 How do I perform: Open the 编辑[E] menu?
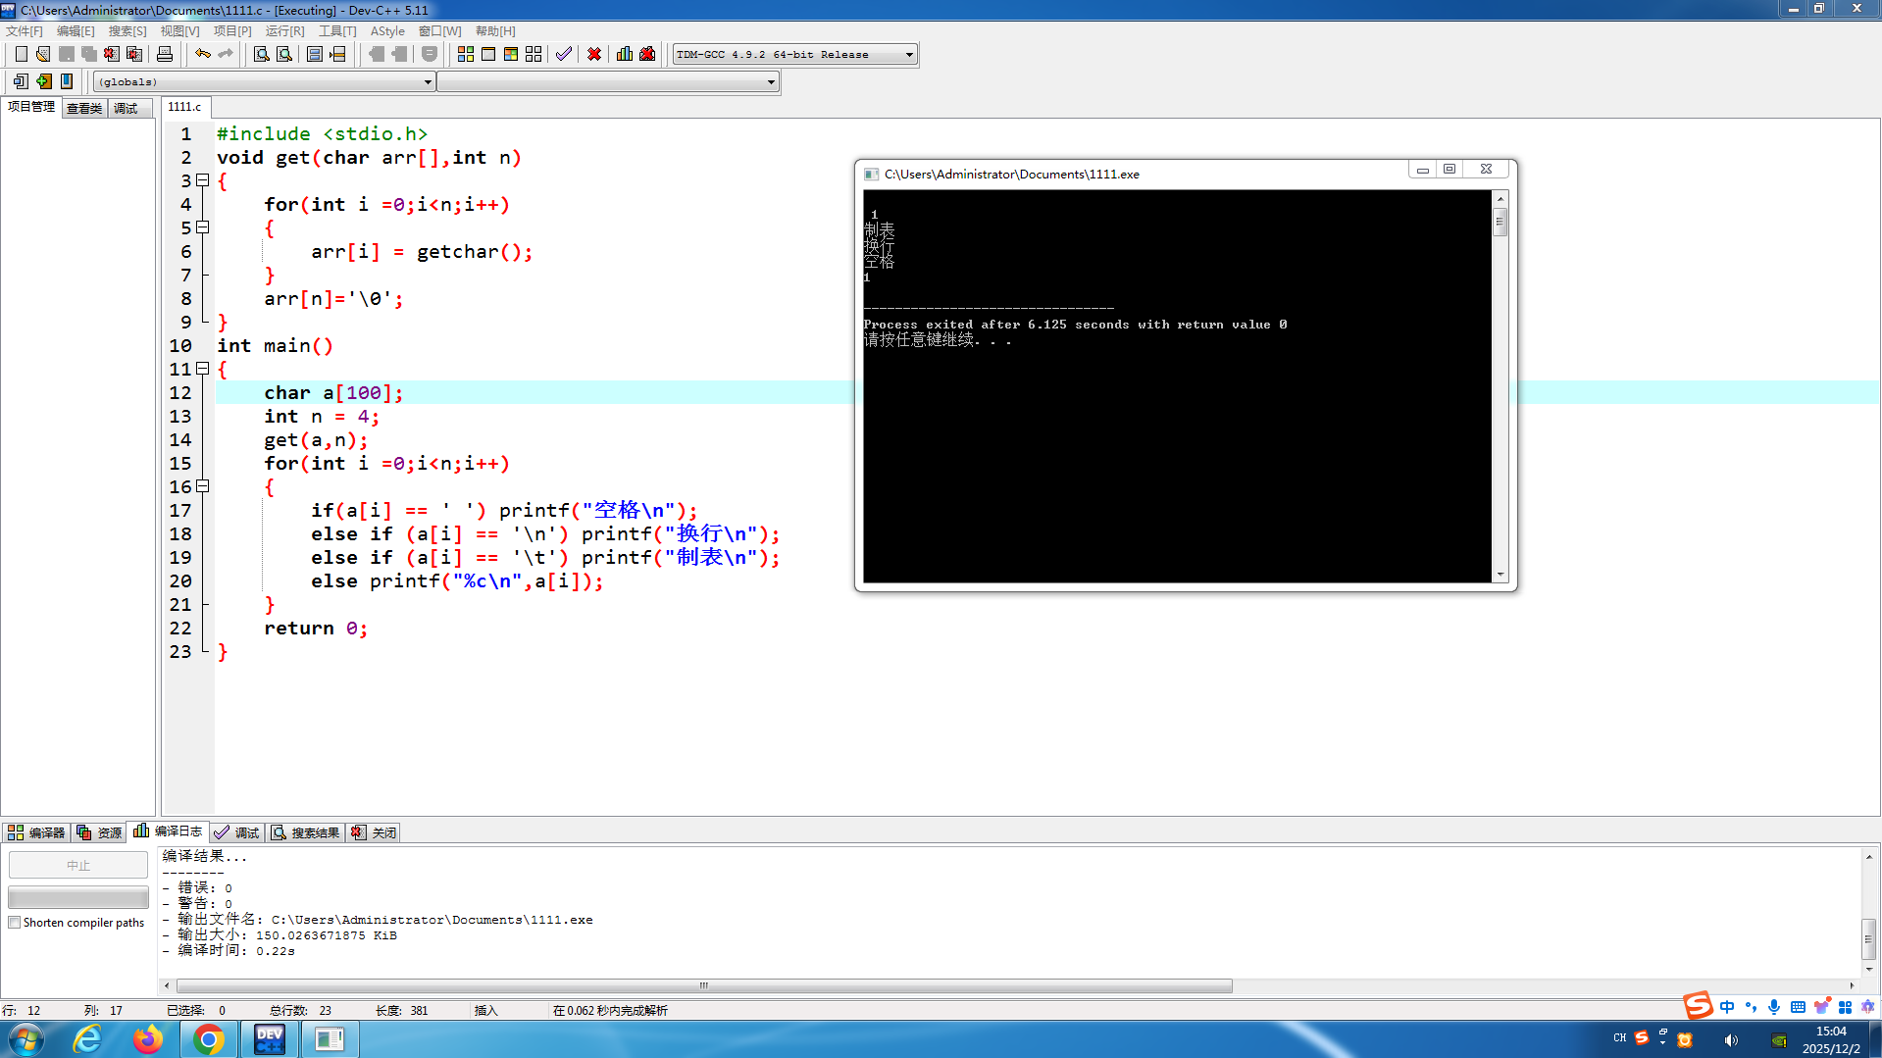coord(76,31)
